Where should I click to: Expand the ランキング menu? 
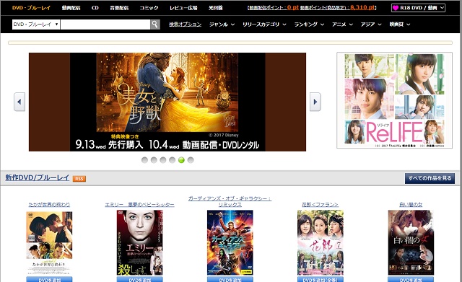coord(309,25)
